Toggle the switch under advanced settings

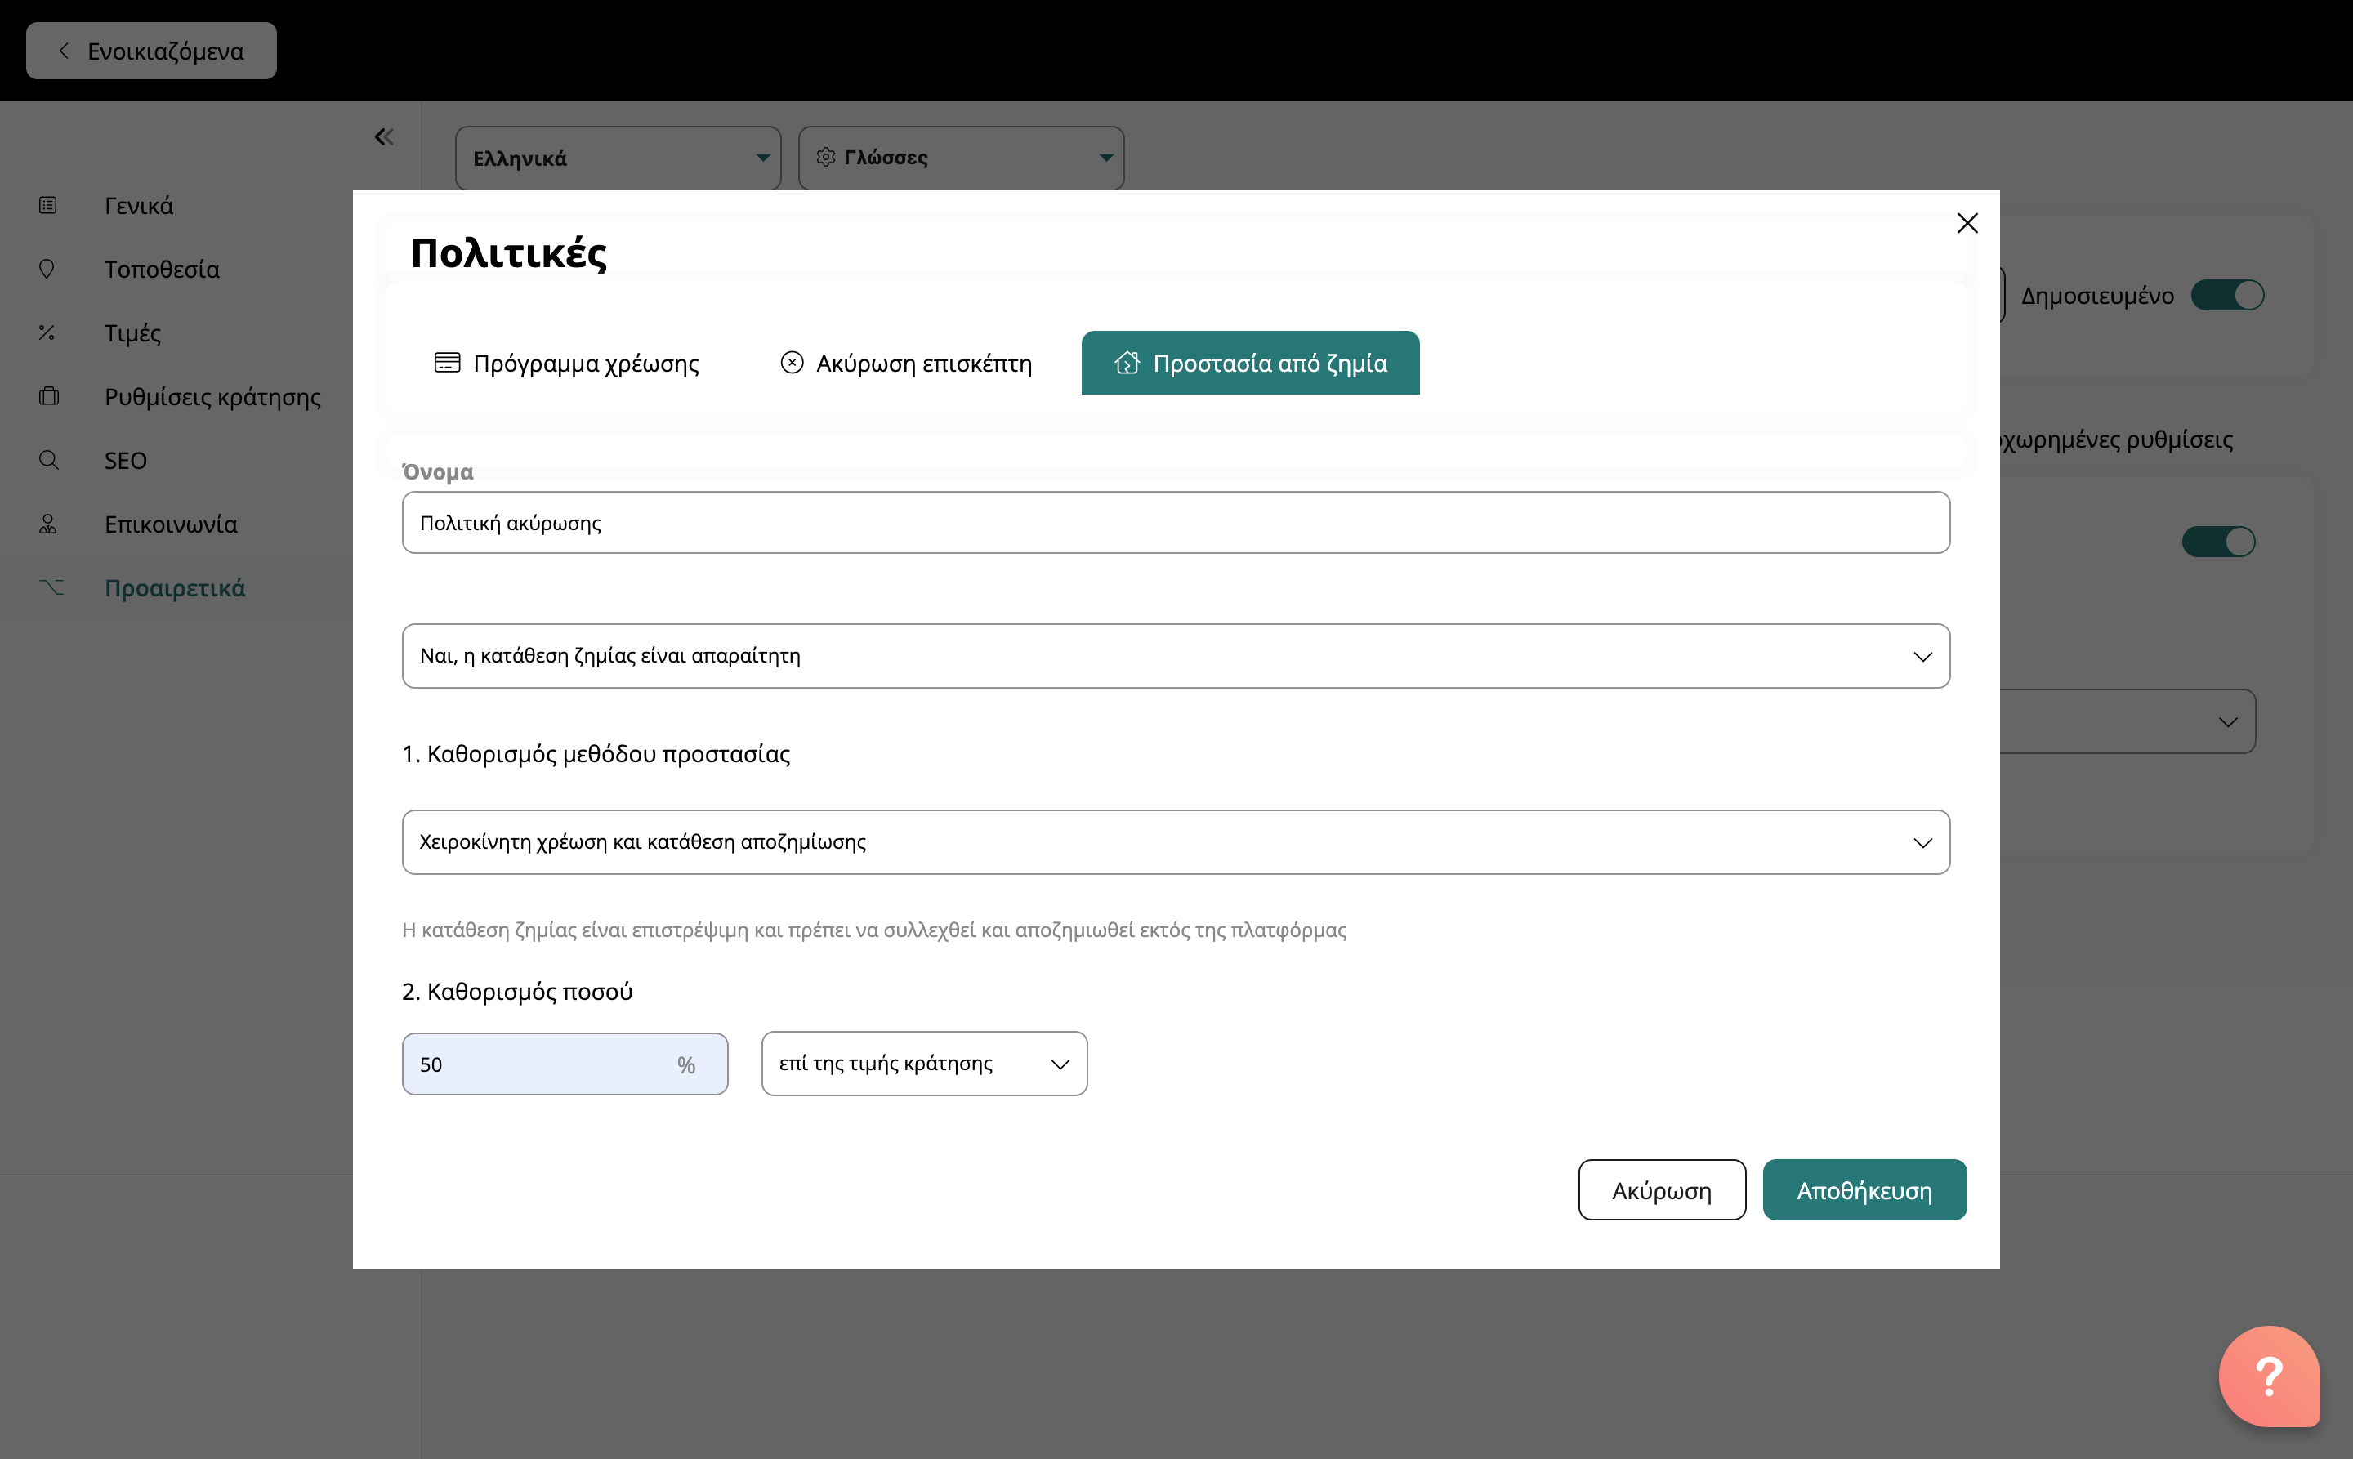tap(2218, 542)
